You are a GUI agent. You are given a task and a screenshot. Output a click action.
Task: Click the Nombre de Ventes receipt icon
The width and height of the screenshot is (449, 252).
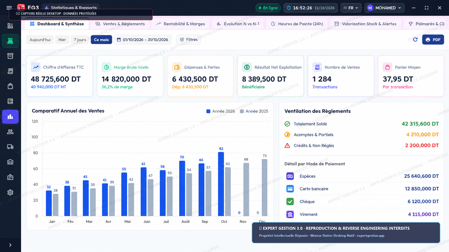pos(317,67)
